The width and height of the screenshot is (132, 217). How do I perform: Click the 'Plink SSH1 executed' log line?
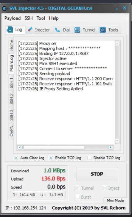48,63
